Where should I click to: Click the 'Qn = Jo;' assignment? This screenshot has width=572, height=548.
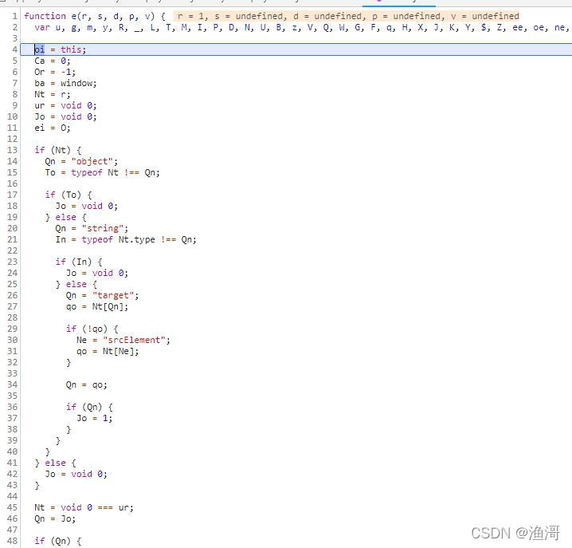[55, 518]
